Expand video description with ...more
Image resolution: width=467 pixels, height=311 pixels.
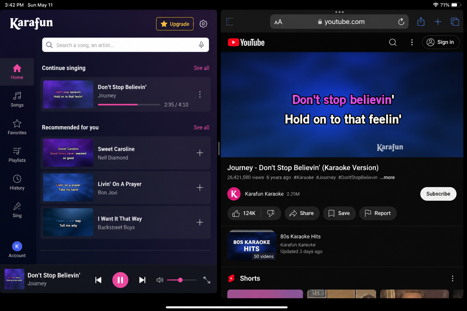pyautogui.click(x=387, y=177)
